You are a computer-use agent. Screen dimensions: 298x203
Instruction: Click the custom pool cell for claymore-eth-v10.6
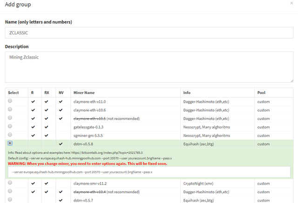pos(264,110)
